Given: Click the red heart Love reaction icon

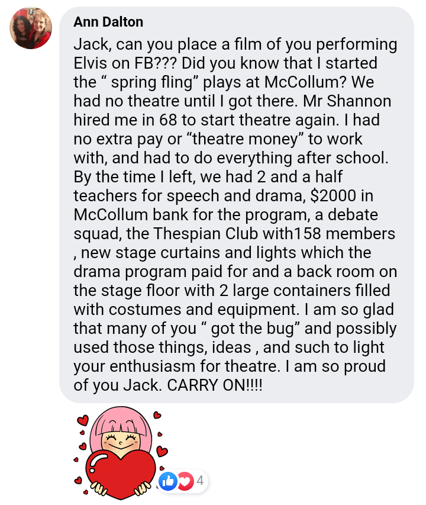Looking at the screenshot, I should [x=185, y=481].
